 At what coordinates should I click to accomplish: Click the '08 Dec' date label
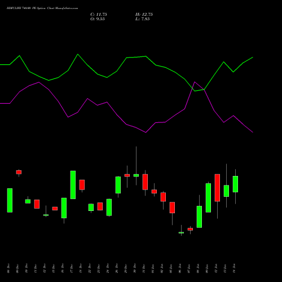click(8, 268)
